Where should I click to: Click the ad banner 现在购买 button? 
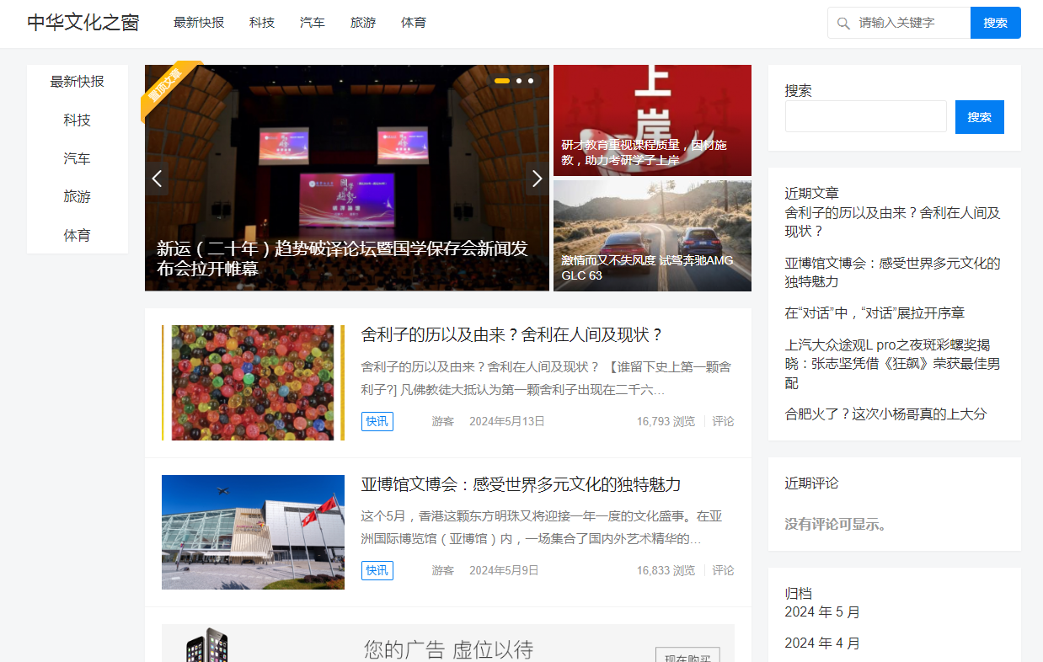click(x=687, y=655)
